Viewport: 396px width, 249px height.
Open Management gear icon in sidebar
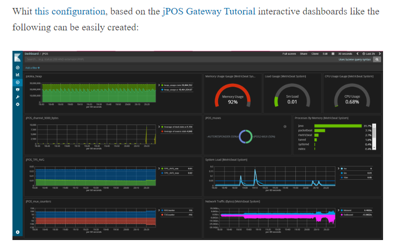[x=18, y=104]
